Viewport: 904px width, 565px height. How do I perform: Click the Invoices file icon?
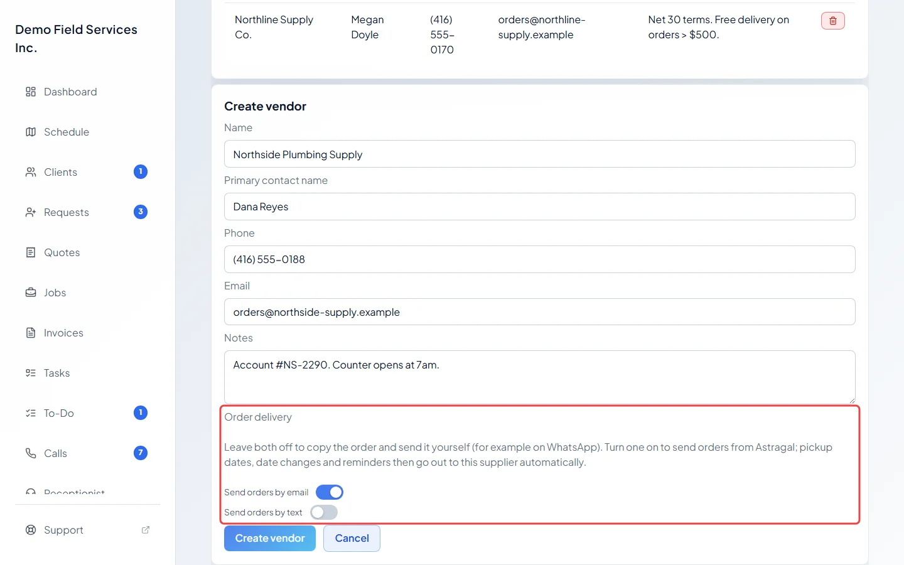[31, 333]
